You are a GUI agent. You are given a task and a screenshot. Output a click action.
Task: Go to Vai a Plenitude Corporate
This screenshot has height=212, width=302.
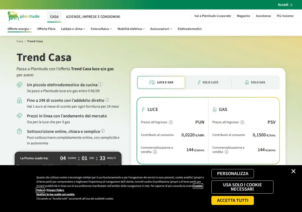pyautogui.click(x=213, y=16)
